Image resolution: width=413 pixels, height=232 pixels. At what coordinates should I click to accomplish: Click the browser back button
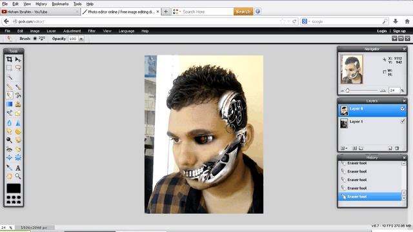pyautogui.click(x=6, y=21)
